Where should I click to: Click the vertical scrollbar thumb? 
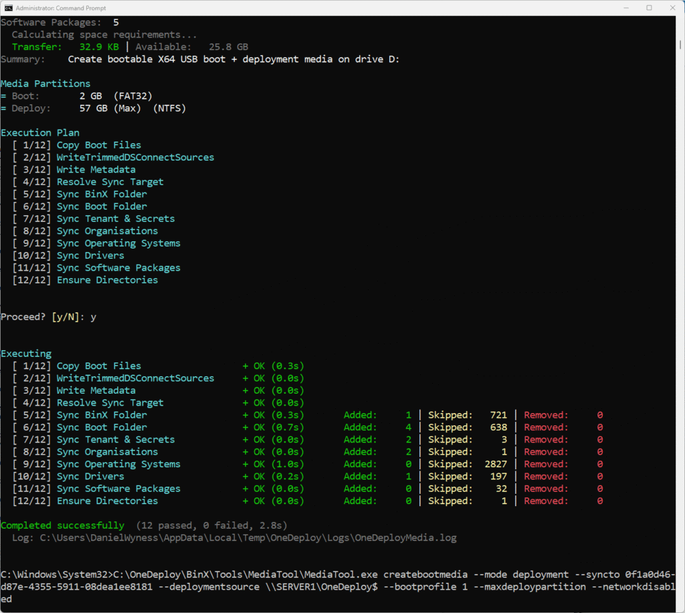[680, 45]
